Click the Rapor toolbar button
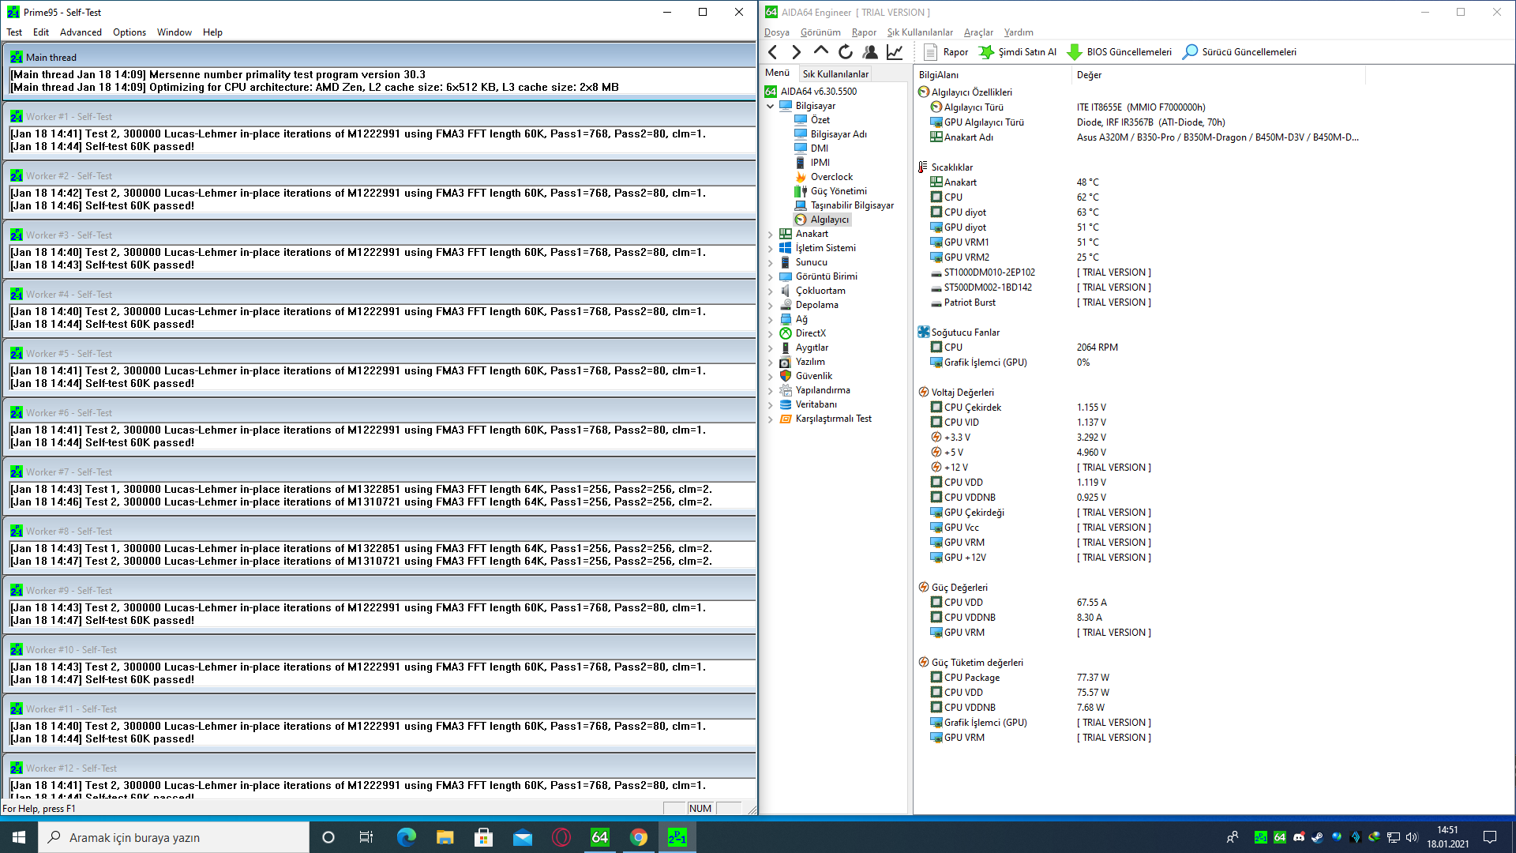This screenshot has height=853, width=1516. pos(946,52)
